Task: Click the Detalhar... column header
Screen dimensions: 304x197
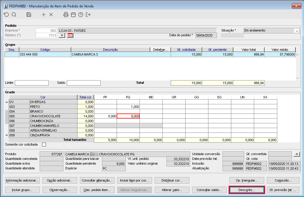Action: tap(160, 50)
